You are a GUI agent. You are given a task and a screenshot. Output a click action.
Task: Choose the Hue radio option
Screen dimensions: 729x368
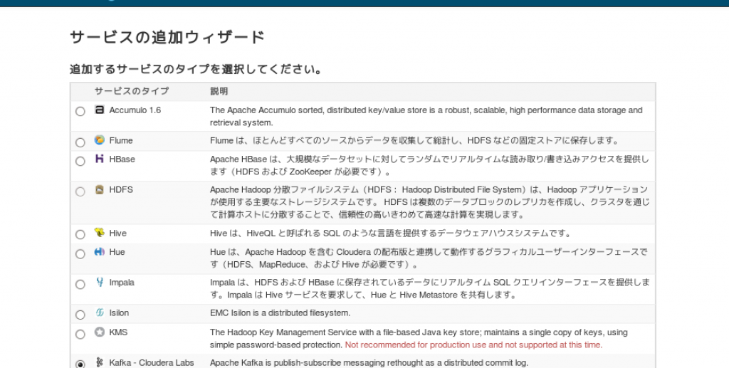[x=80, y=254]
